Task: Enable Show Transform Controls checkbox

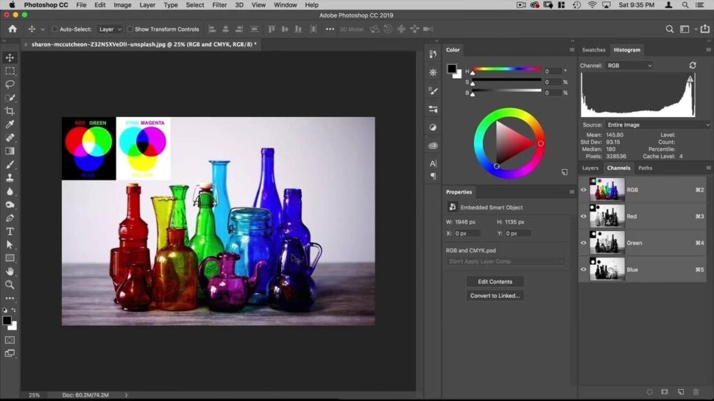Action: point(130,29)
